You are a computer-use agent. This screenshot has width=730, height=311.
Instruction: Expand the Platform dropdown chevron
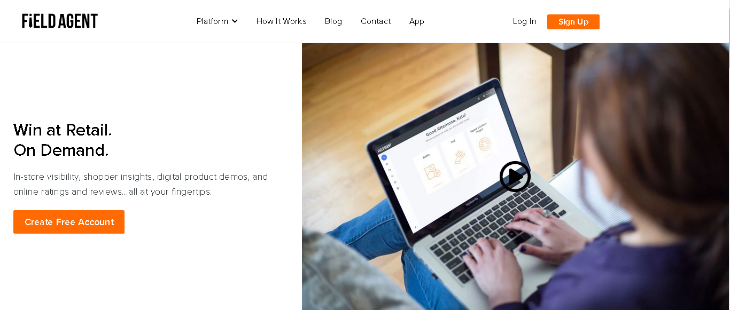235,21
